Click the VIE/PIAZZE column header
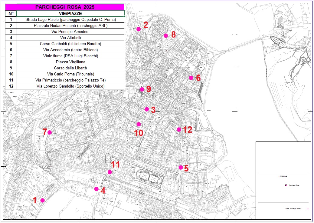The width and height of the screenshot is (314, 223). pos(70,13)
